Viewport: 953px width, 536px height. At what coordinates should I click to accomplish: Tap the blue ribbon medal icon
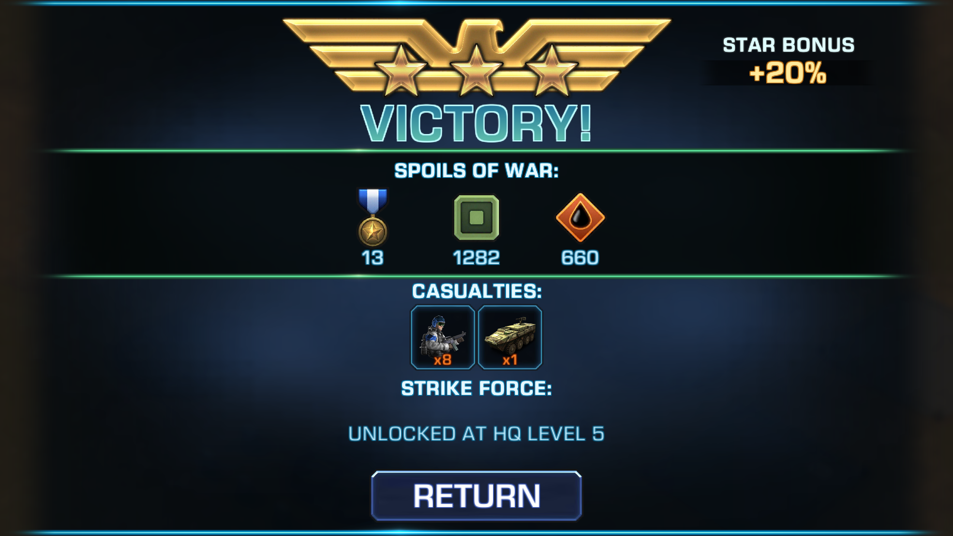tap(373, 217)
